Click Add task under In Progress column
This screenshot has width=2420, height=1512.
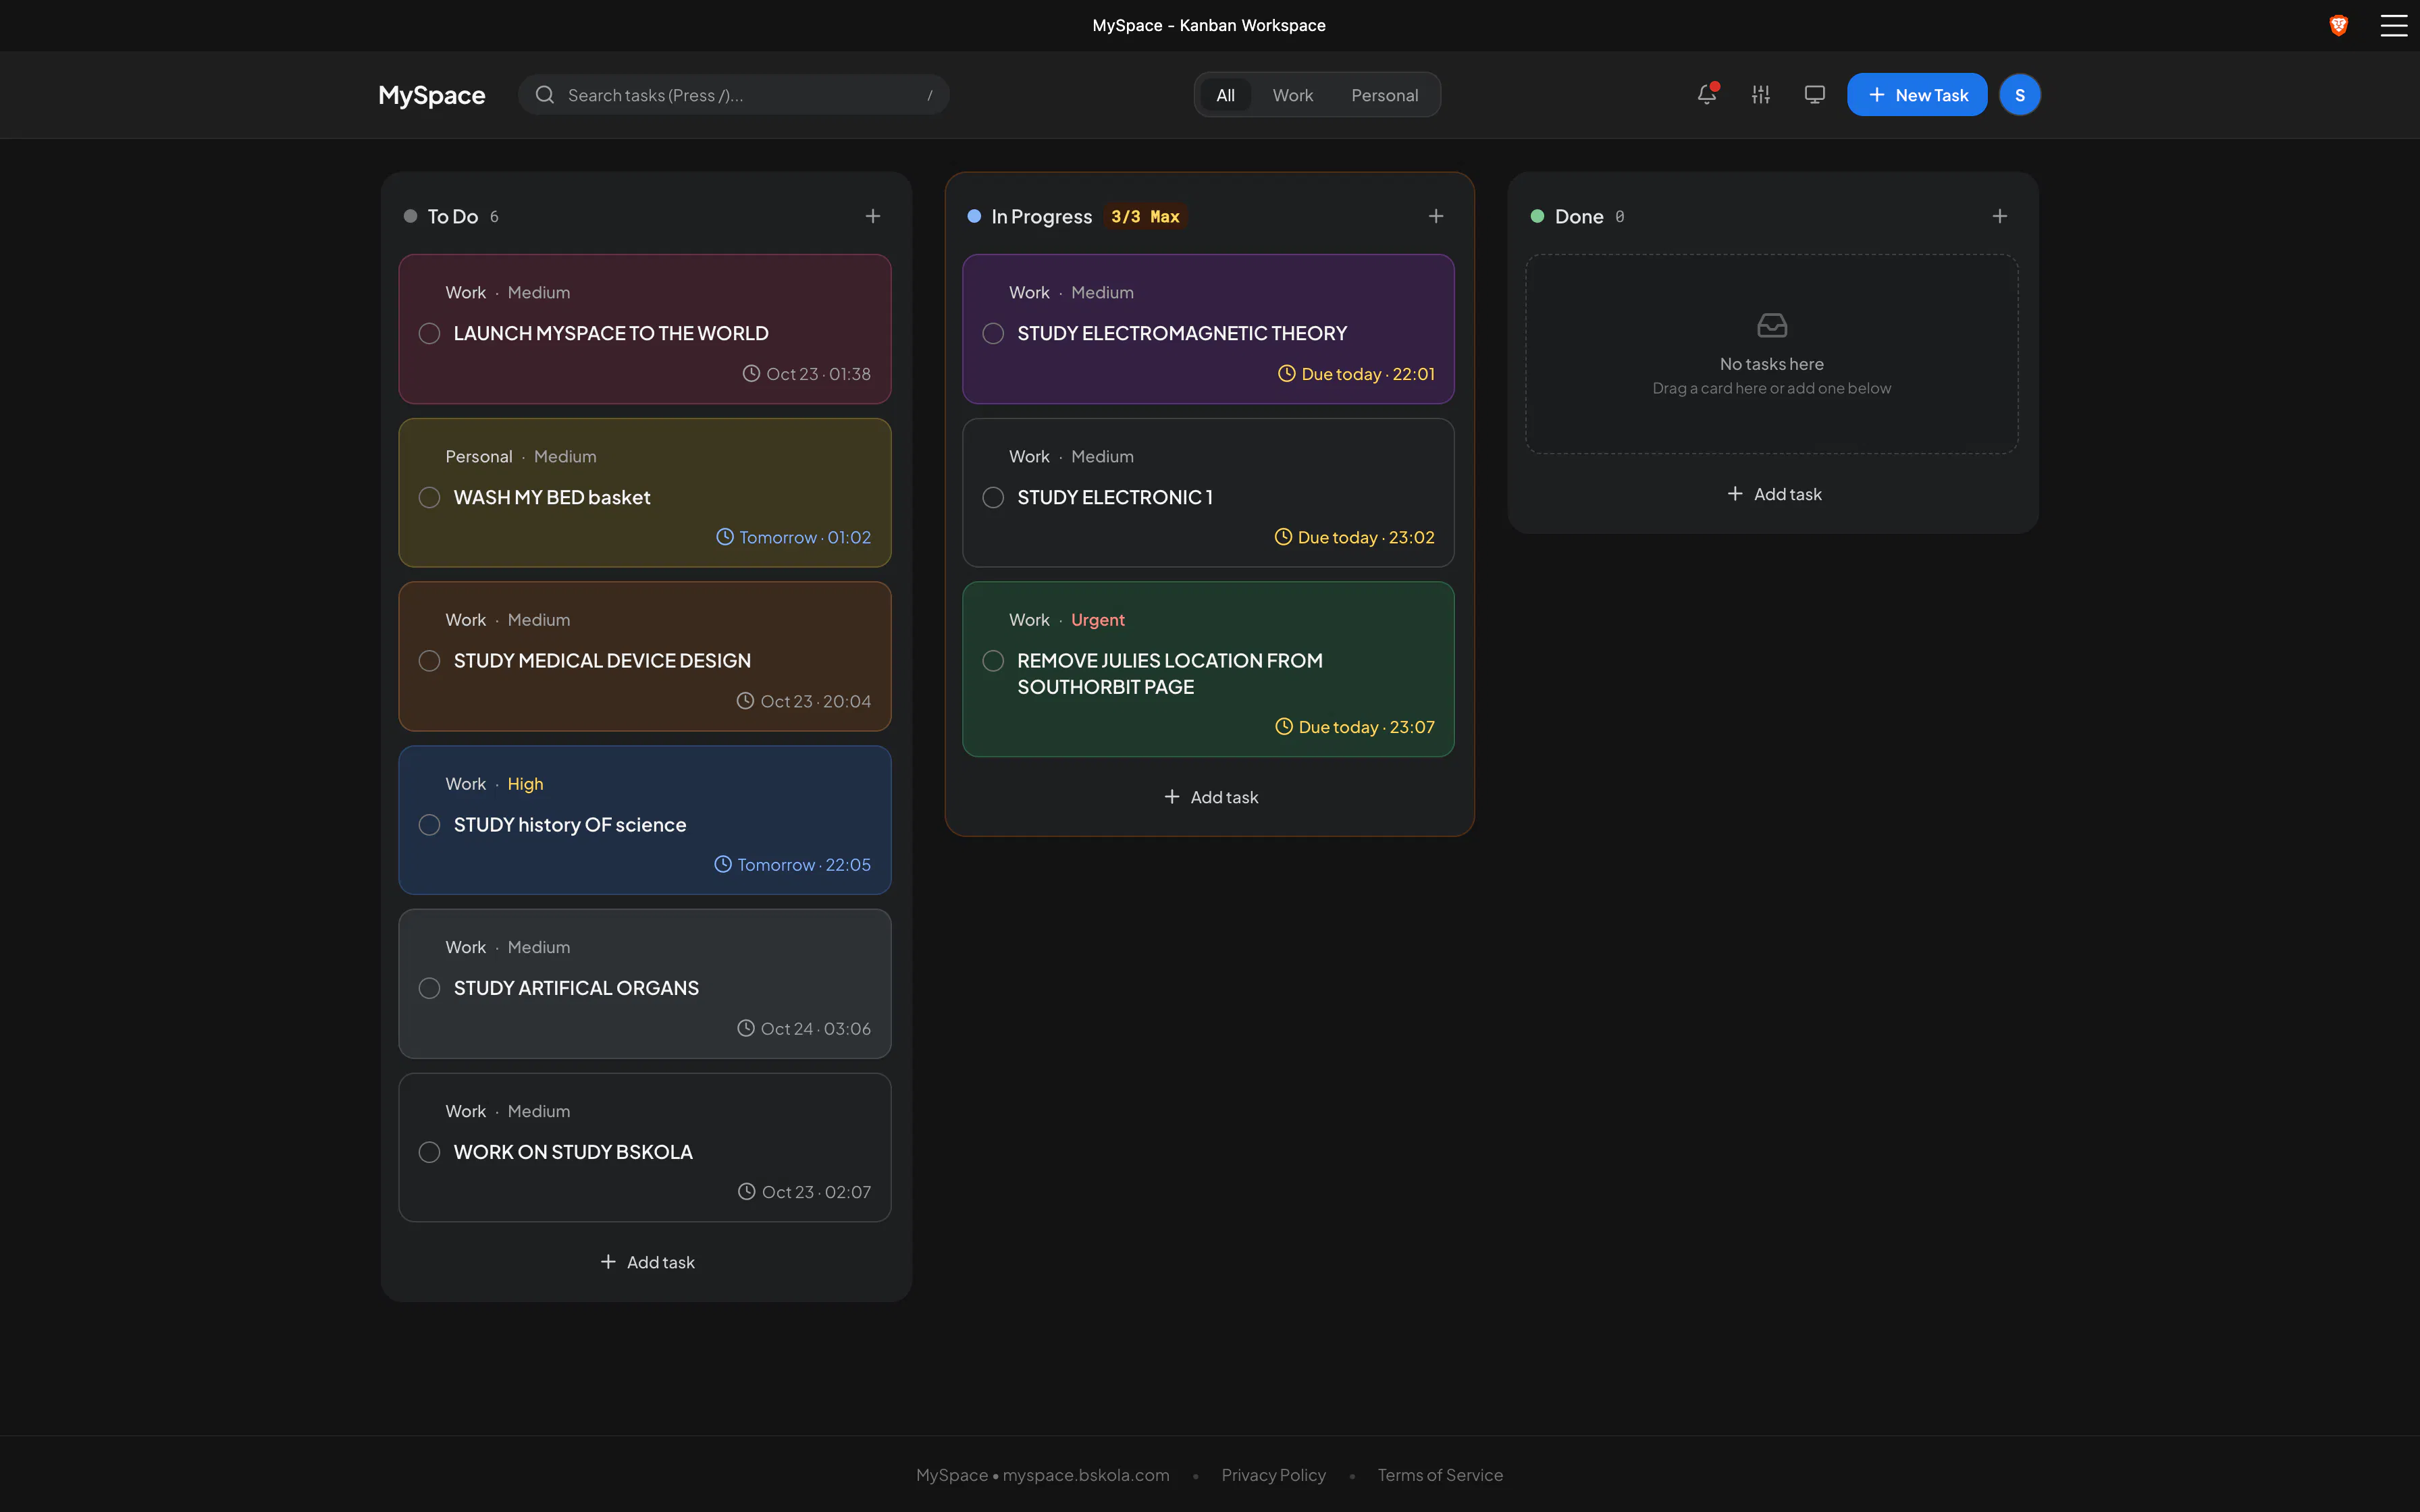tap(1211, 797)
